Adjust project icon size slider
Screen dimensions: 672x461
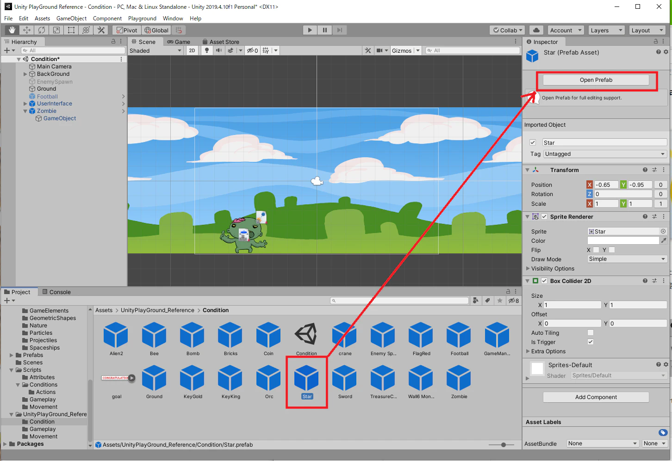point(504,445)
